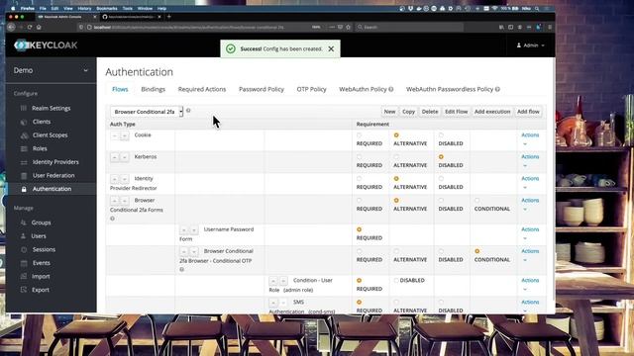
Task: Switch to OTP Policy tab
Action: [311, 89]
